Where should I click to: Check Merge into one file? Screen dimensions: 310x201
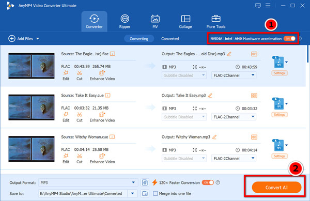(x=156, y=193)
